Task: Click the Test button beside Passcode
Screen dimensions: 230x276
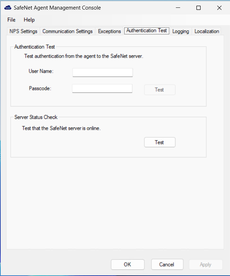Action: (160, 90)
